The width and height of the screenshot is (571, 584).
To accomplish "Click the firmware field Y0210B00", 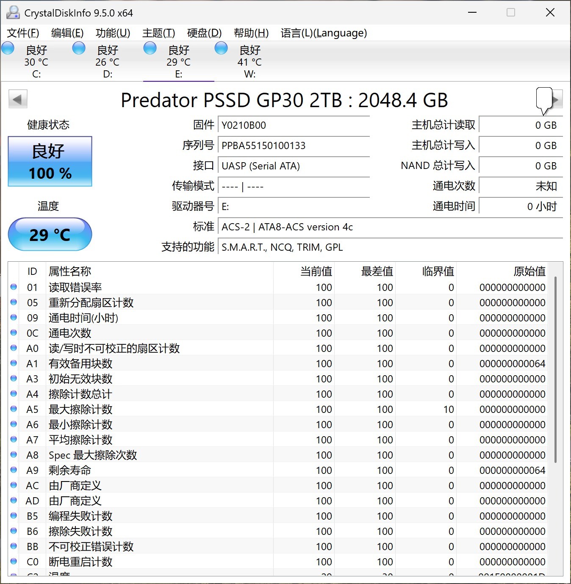I will [294, 125].
